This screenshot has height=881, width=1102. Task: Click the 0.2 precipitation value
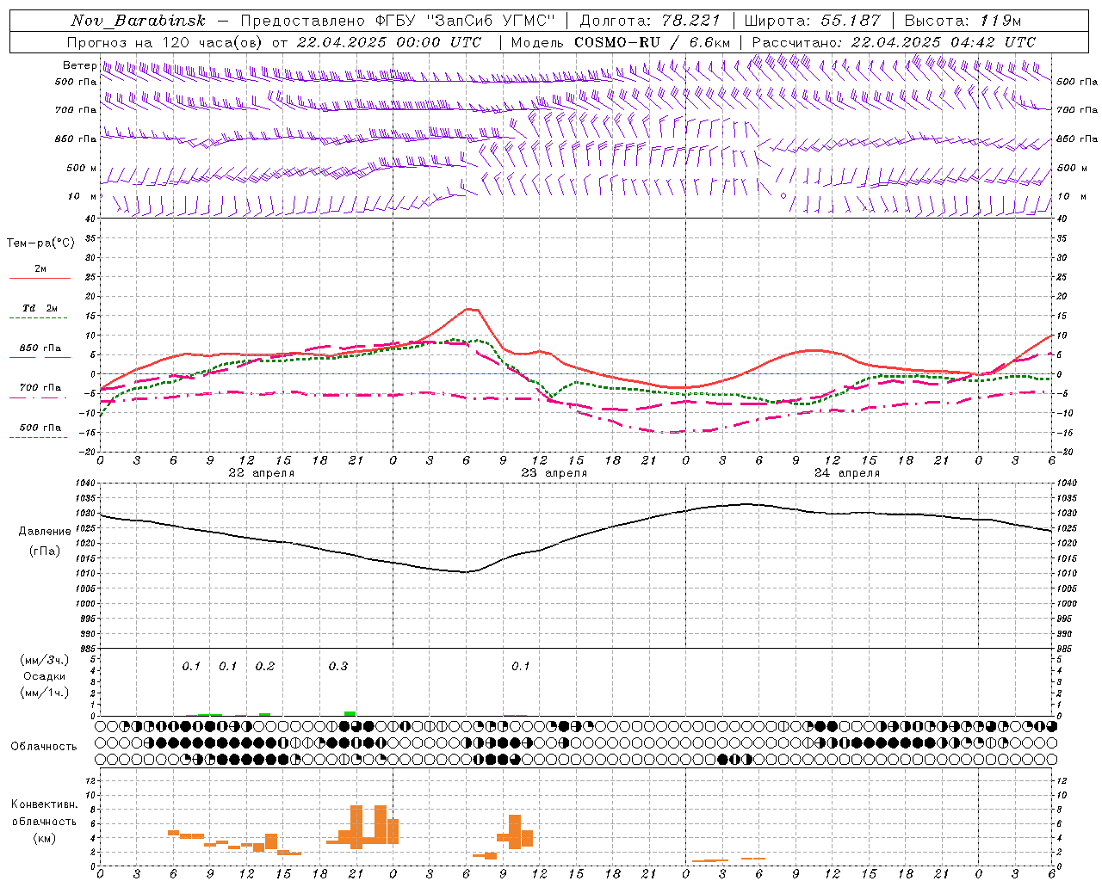pos(265,667)
